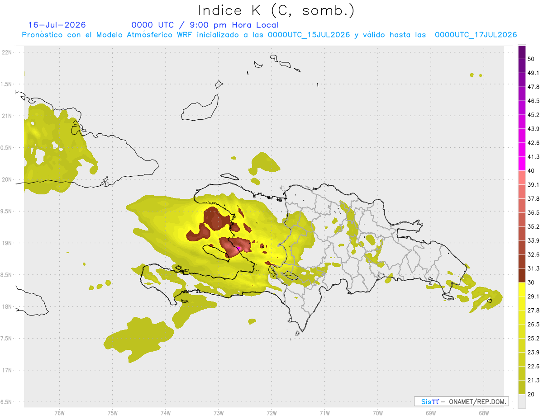543x419 pixels.
Task: Click the '76W' longitude label
Action: 60,413
